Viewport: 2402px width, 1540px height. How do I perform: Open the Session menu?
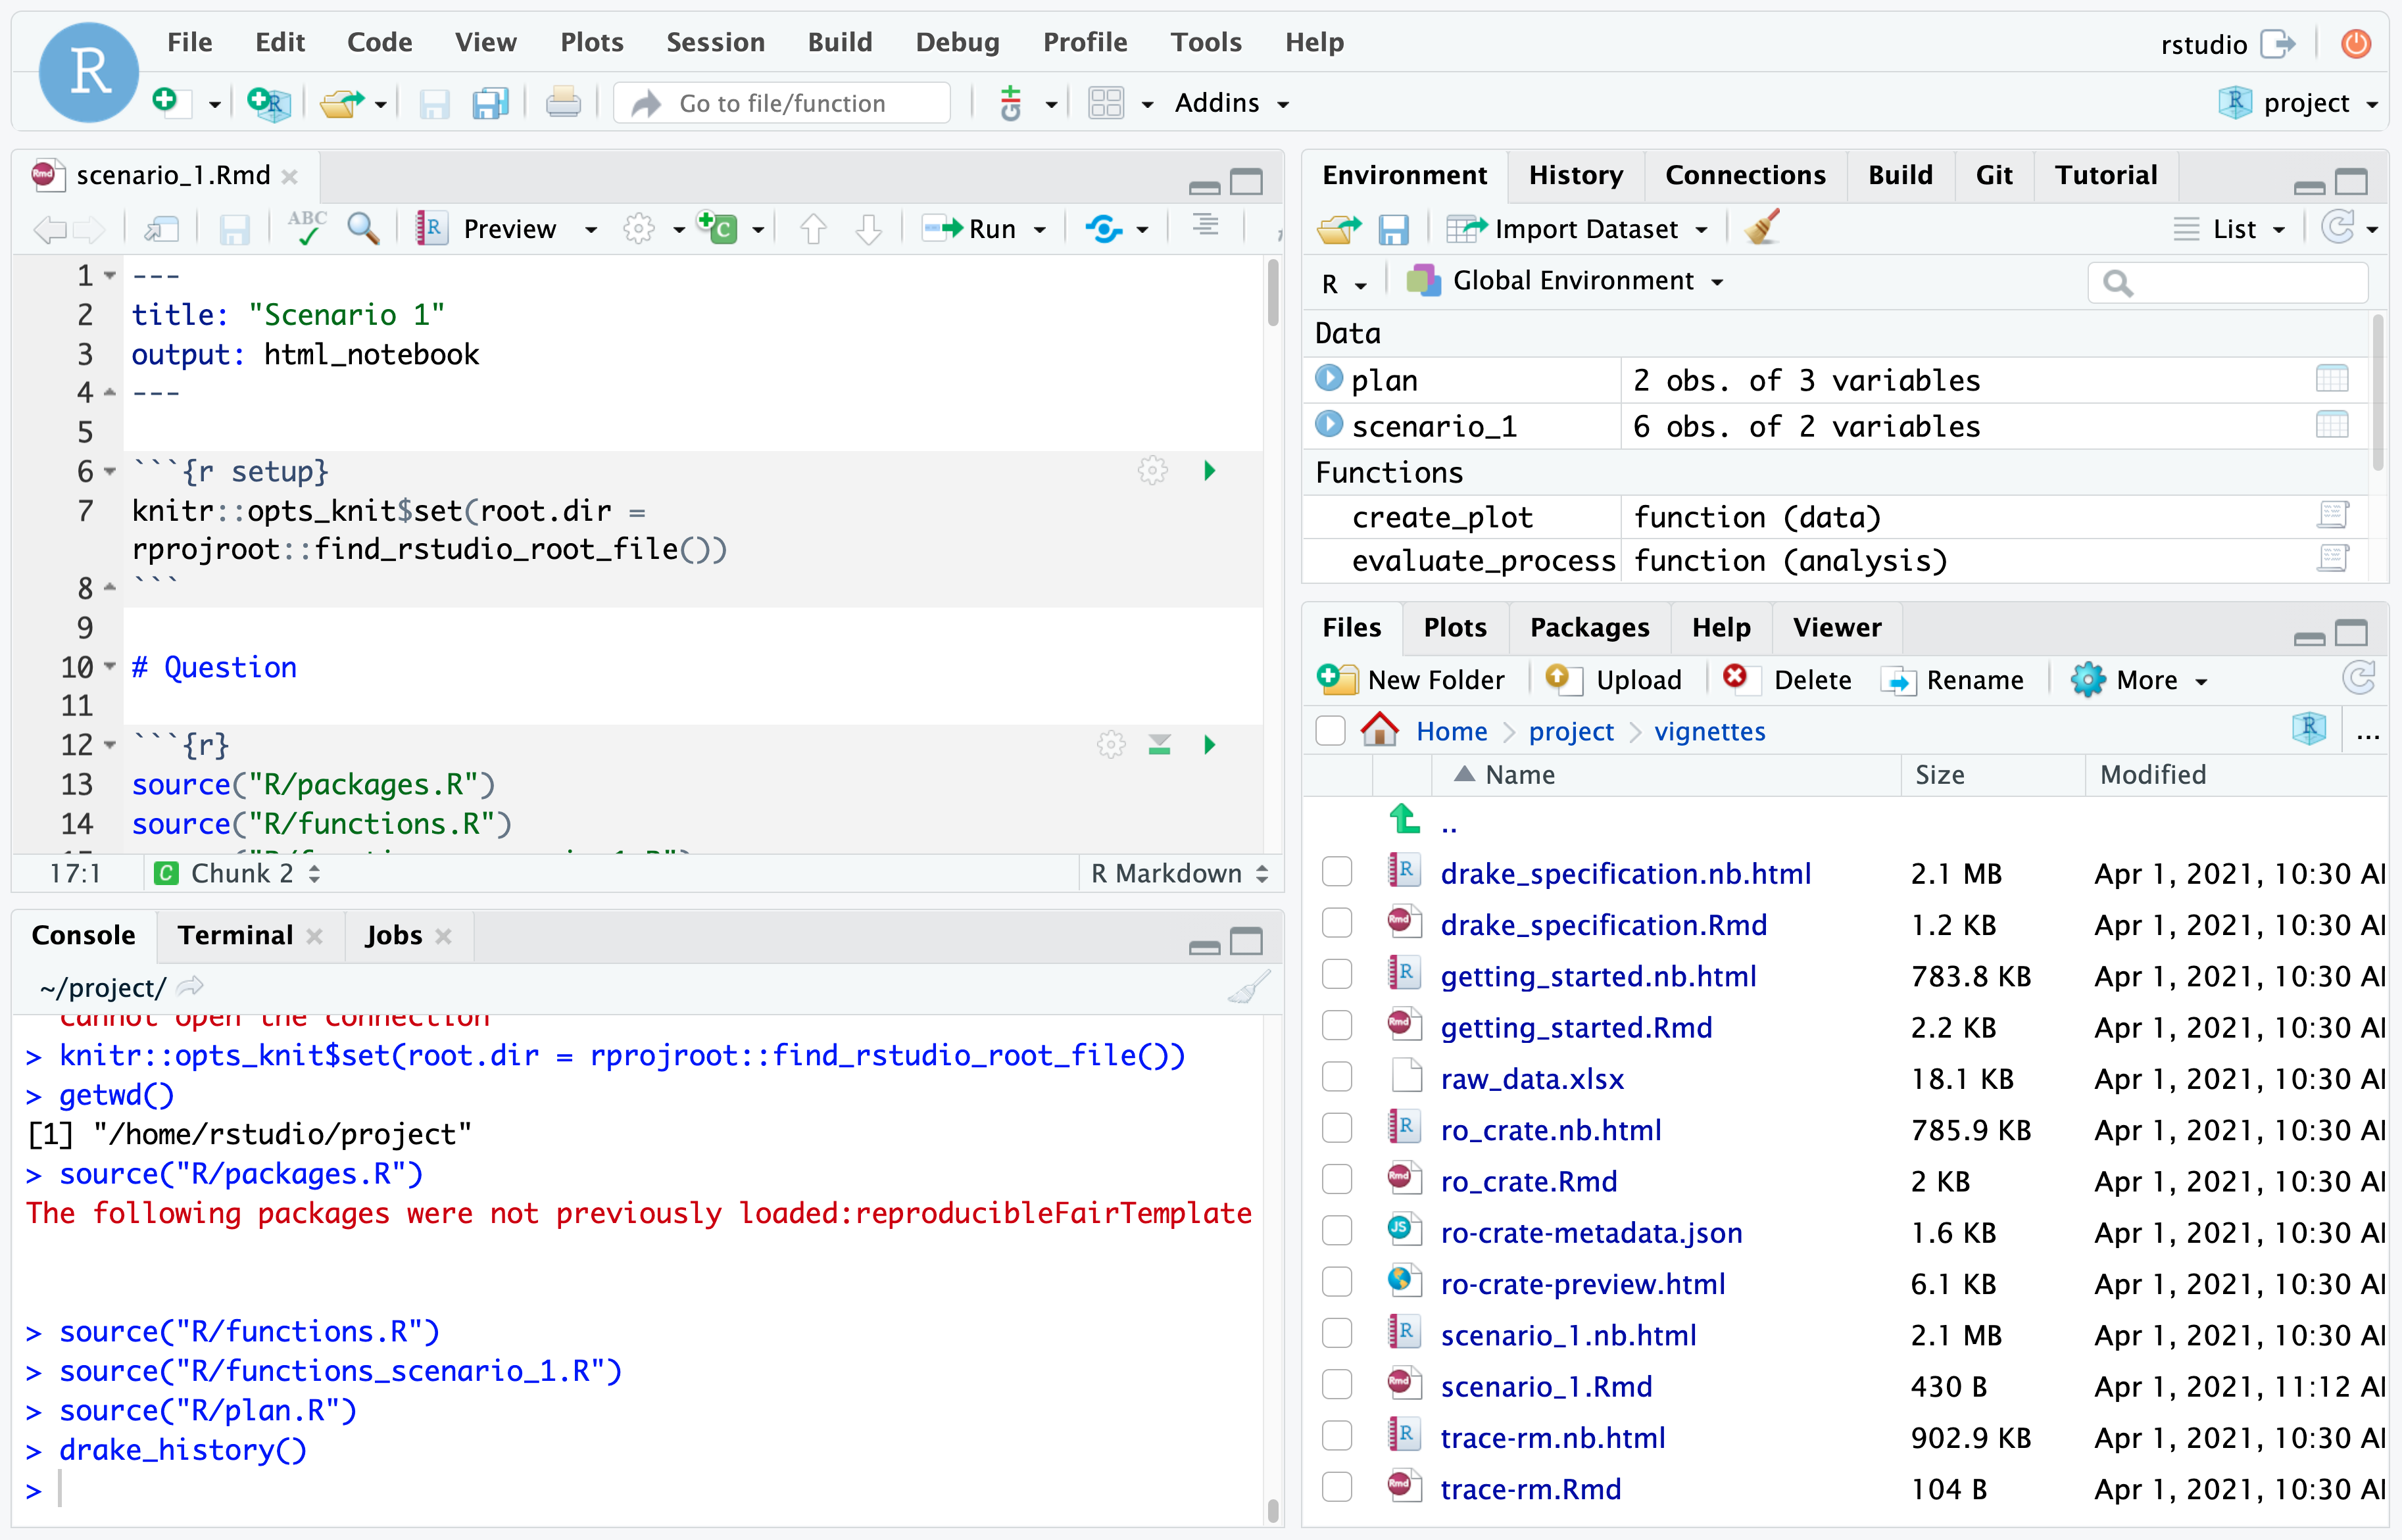point(715,42)
